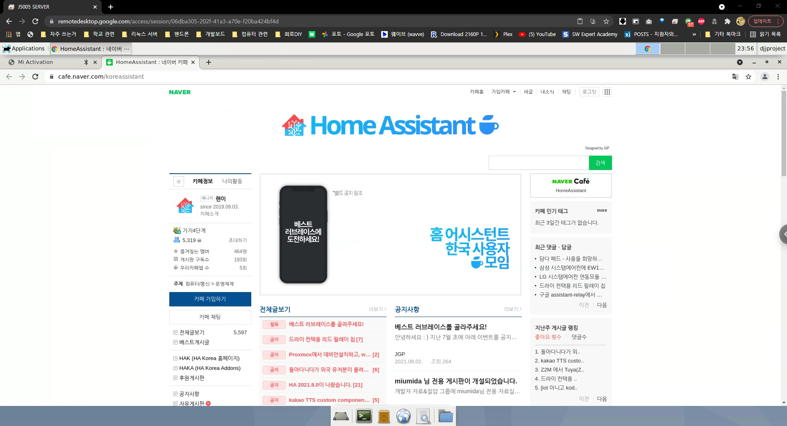Expand the 가입카페 dropdown
The width and height of the screenshot is (787, 426).
[504, 92]
